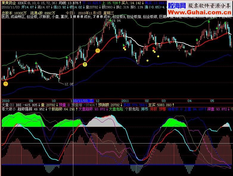Click 流通A股:8992万 text
This screenshot has width=233, height=176.
point(43,13)
